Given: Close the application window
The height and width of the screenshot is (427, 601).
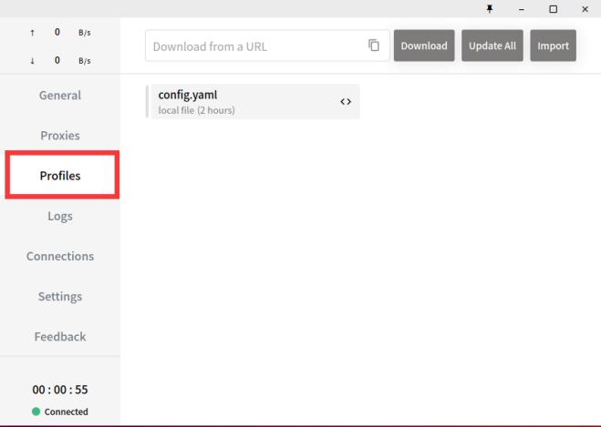Looking at the screenshot, I should tap(585, 9).
